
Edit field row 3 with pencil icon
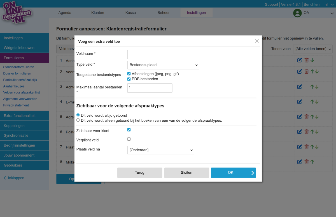(300, 87)
